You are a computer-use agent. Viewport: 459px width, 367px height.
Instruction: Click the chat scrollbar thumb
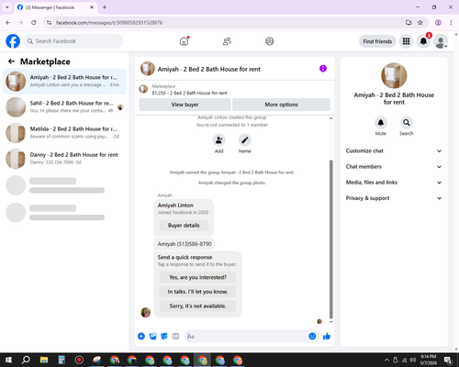(x=330, y=239)
